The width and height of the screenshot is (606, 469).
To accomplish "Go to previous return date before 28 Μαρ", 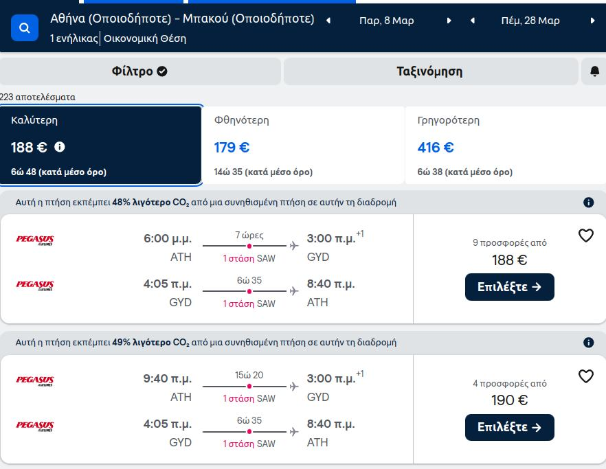I will point(472,21).
